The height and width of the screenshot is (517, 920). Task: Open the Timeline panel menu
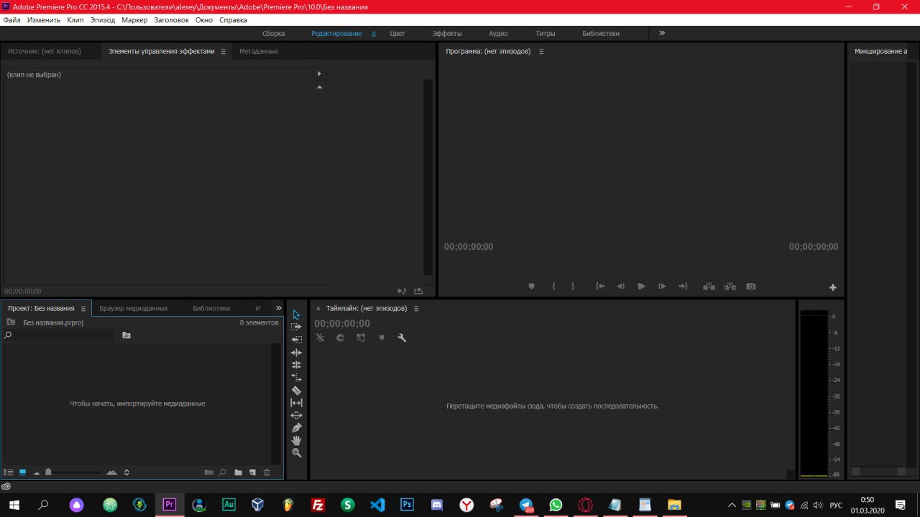coord(416,309)
